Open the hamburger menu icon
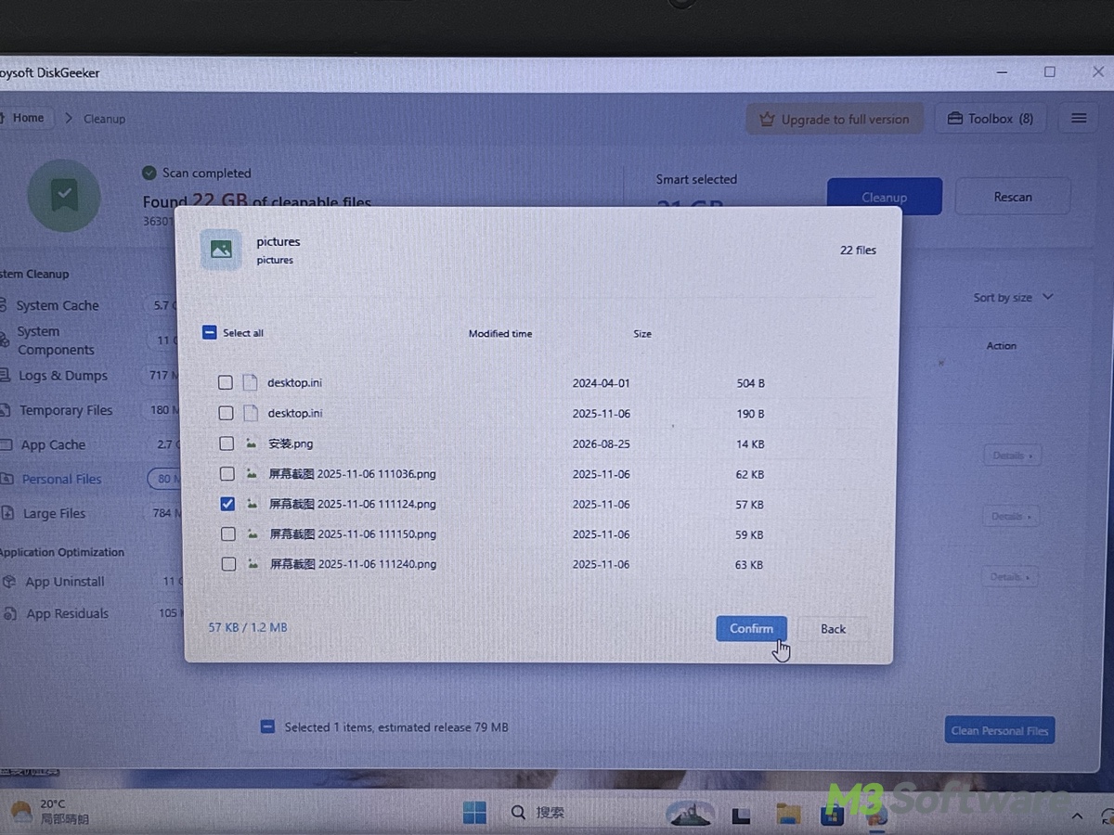Image resolution: width=1114 pixels, height=835 pixels. (1079, 118)
